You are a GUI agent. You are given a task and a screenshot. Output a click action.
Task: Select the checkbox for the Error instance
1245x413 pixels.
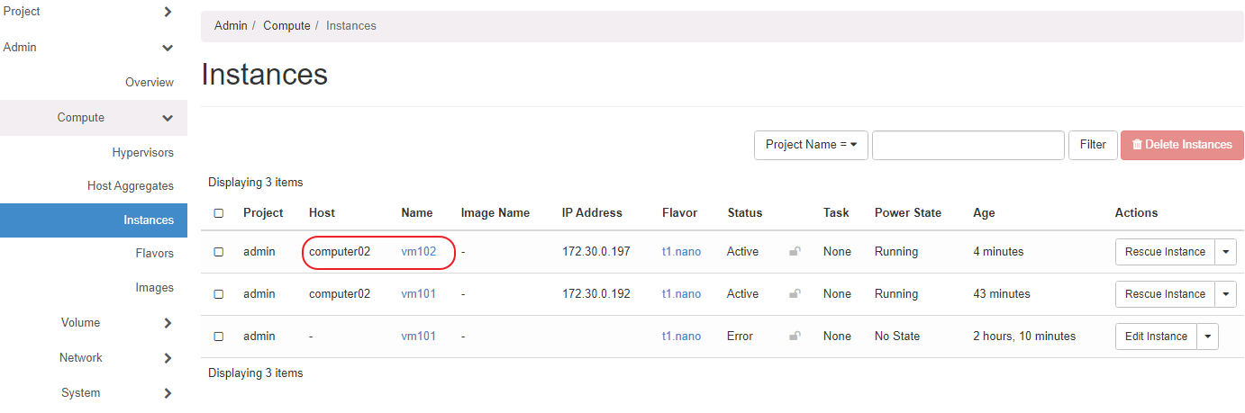click(x=219, y=337)
